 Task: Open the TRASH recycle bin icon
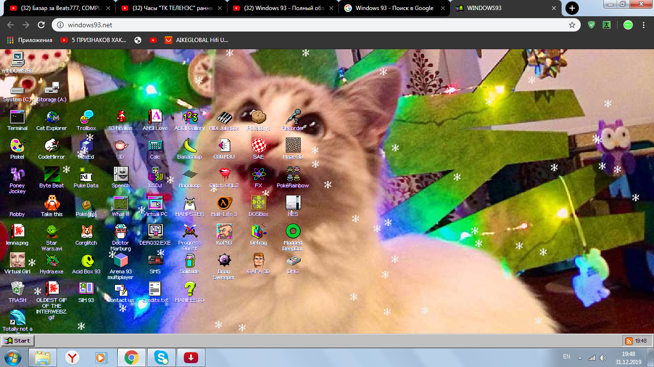coord(17,290)
